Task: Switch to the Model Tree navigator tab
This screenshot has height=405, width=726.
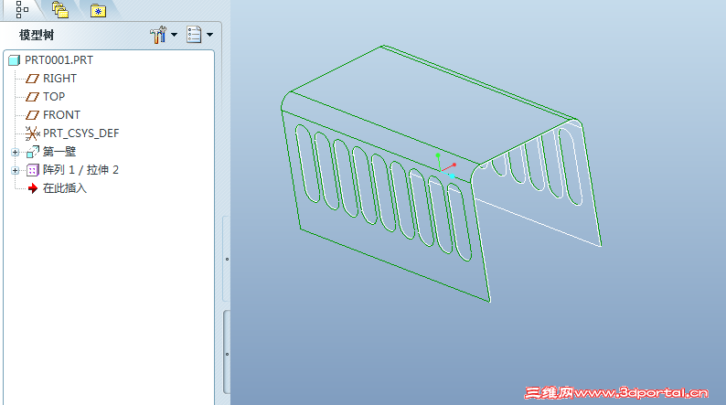Action: point(22,9)
